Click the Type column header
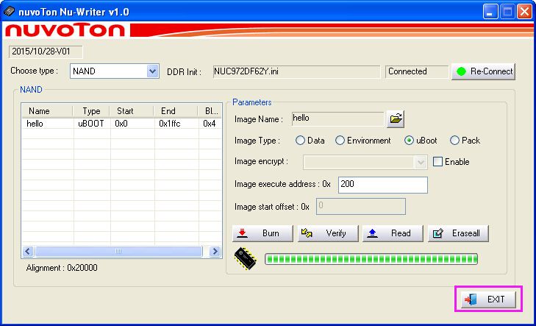 click(91, 111)
